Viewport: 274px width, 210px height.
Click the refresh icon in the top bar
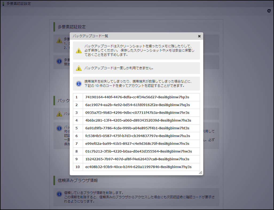coord(269,11)
